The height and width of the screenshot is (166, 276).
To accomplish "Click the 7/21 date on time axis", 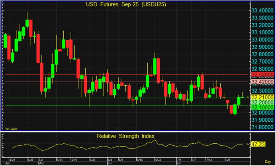I will [x=227, y=159].
